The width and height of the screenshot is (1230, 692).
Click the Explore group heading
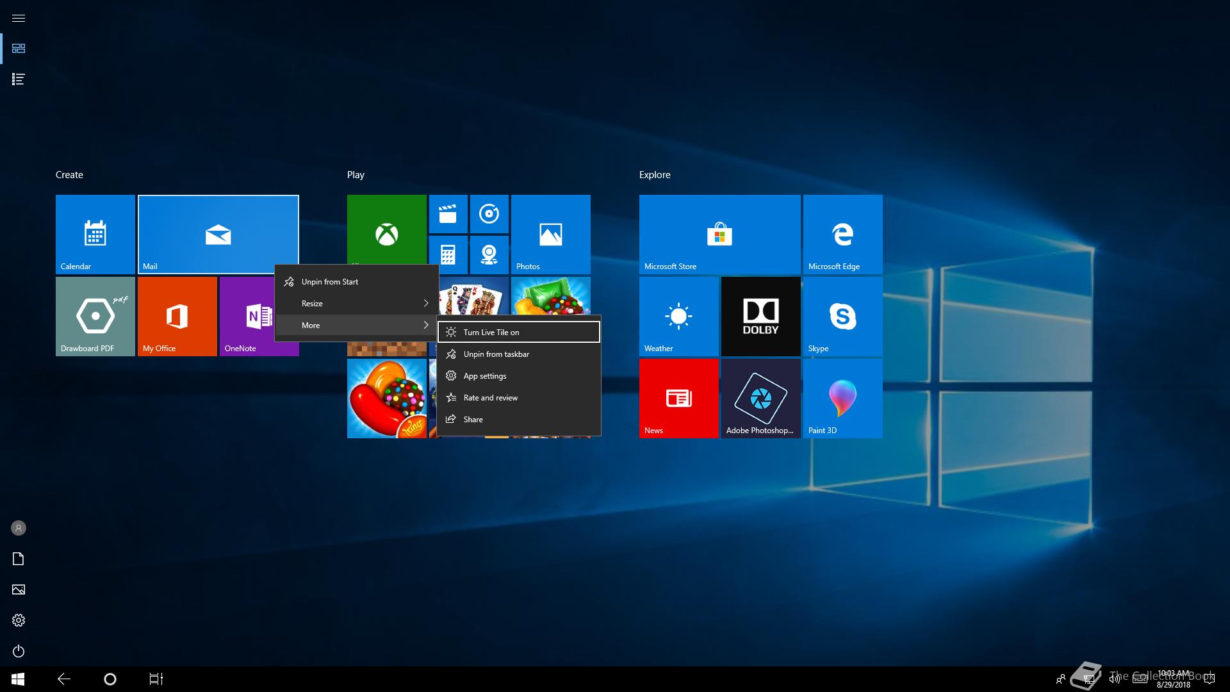tap(655, 175)
